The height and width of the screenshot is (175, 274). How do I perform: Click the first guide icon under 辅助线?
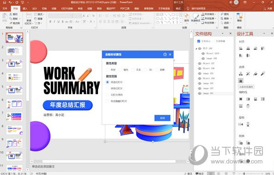pos(241,99)
